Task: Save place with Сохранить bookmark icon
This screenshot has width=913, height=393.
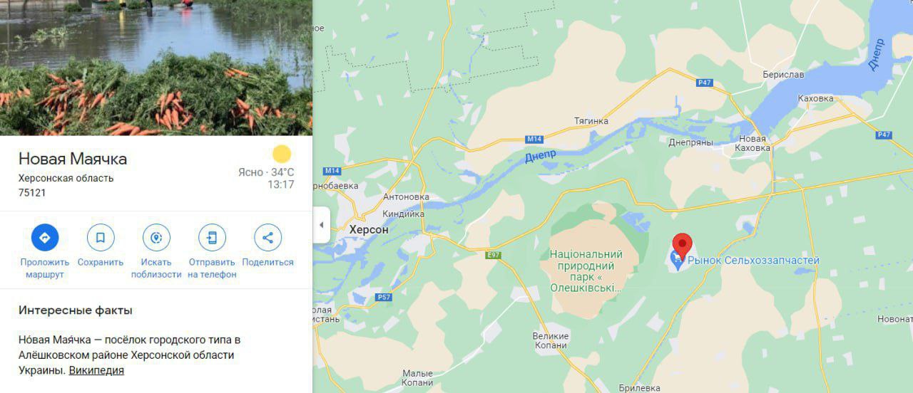Action: pyautogui.click(x=101, y=237)
